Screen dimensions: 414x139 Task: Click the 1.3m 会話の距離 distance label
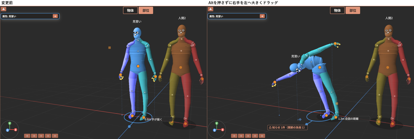click(348, 119)
